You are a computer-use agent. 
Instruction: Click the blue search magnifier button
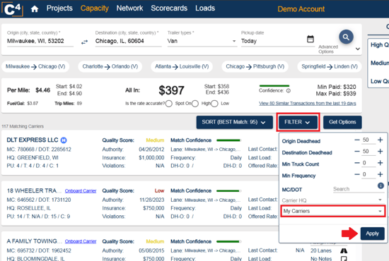click(x=346, y=37)
